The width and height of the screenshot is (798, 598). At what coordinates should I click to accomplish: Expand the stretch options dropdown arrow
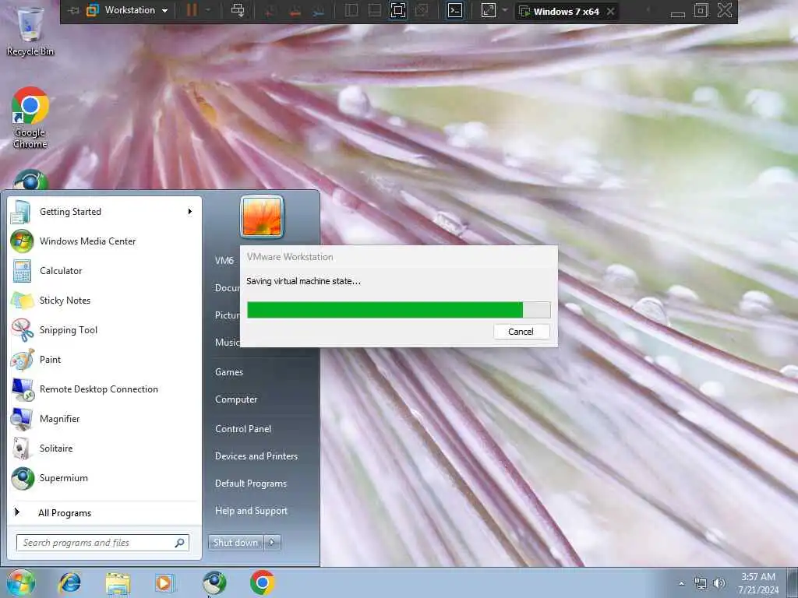(504, 10)
